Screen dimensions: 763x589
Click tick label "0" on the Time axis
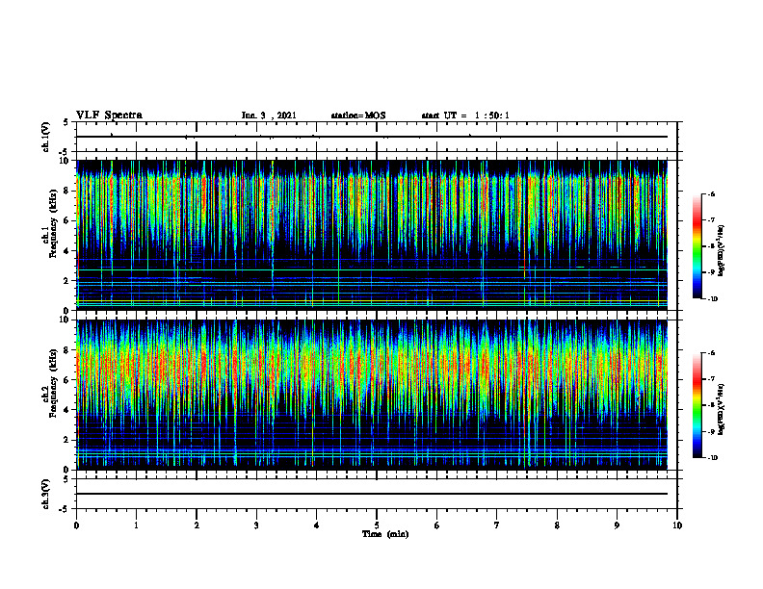(76, 525)
